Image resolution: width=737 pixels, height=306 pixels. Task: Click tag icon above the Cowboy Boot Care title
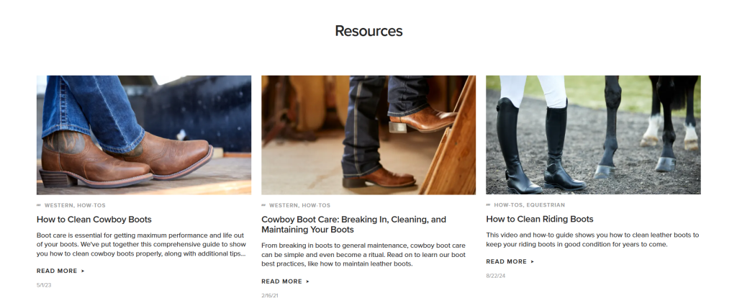263,205
